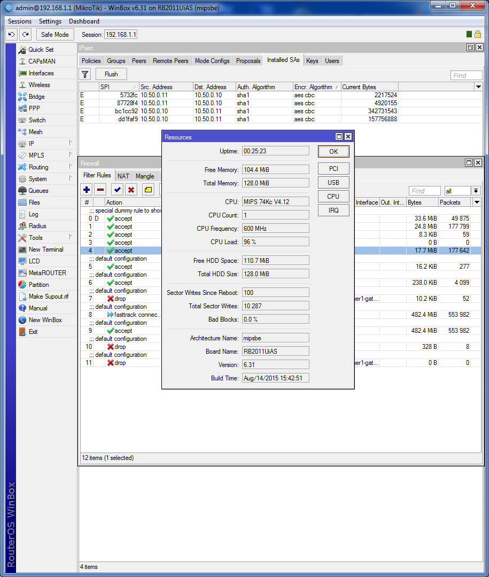Toggle the Safe Mode button
This screenshot has width=489, height=577.
(x=55, y=34)
